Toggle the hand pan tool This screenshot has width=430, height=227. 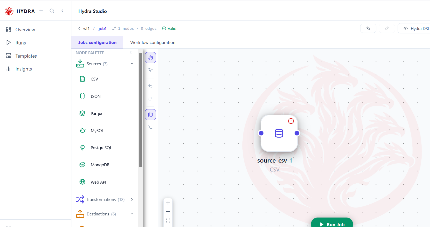[x=150, y=58]
